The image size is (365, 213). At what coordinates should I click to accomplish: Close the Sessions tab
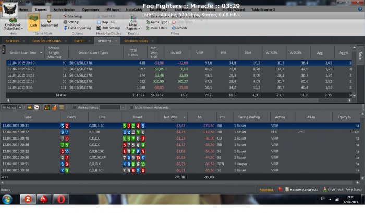(x=116, y=41)
